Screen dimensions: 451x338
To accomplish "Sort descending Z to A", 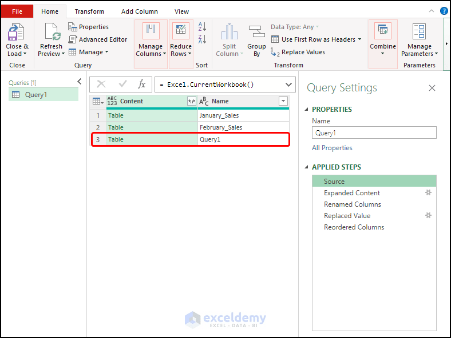I will pos(202,39).
